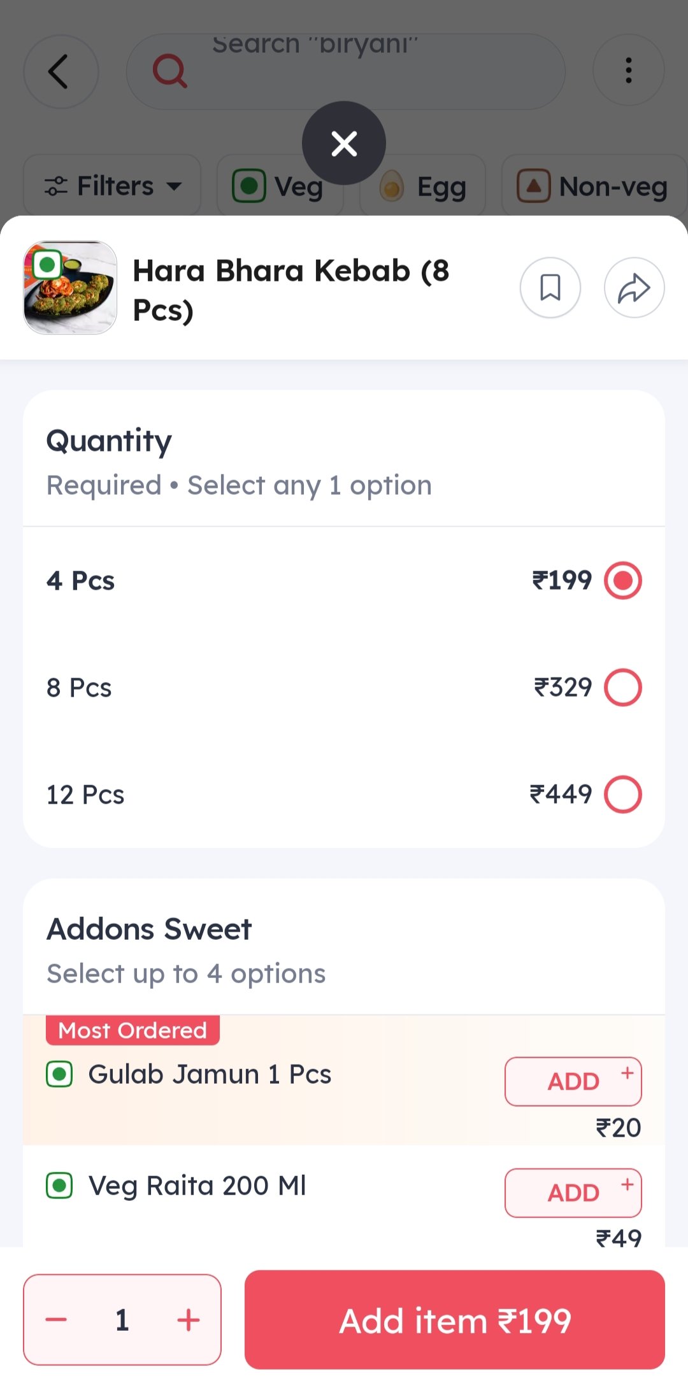Close the item sheet with X button

pyautogui.click(x=344, y=143)
